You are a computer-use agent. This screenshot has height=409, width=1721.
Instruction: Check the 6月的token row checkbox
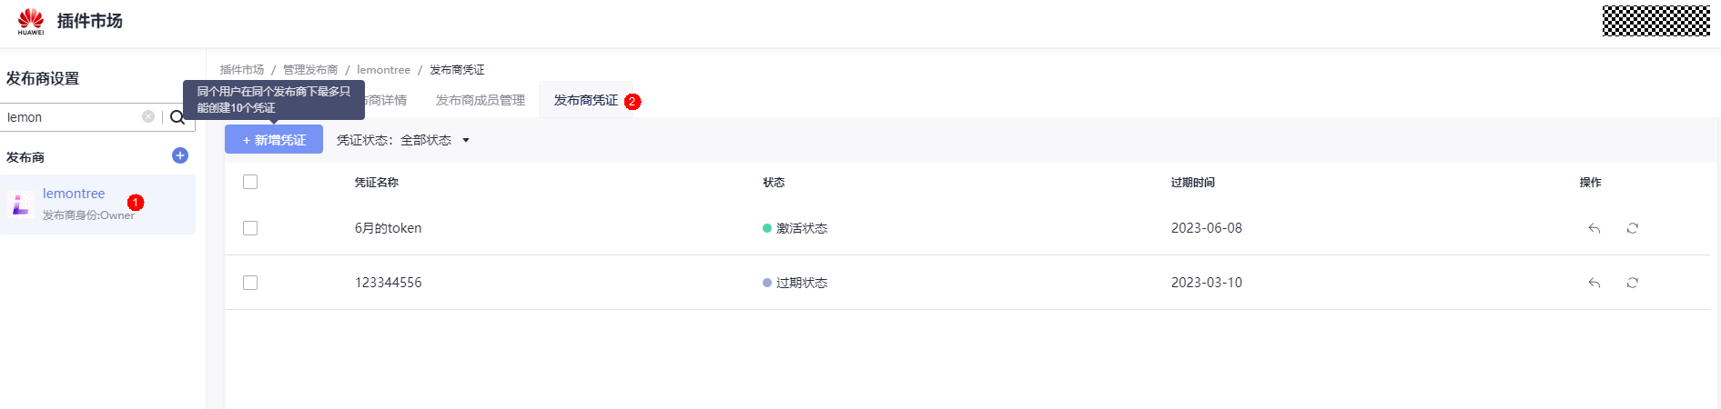tap(250, 228)
